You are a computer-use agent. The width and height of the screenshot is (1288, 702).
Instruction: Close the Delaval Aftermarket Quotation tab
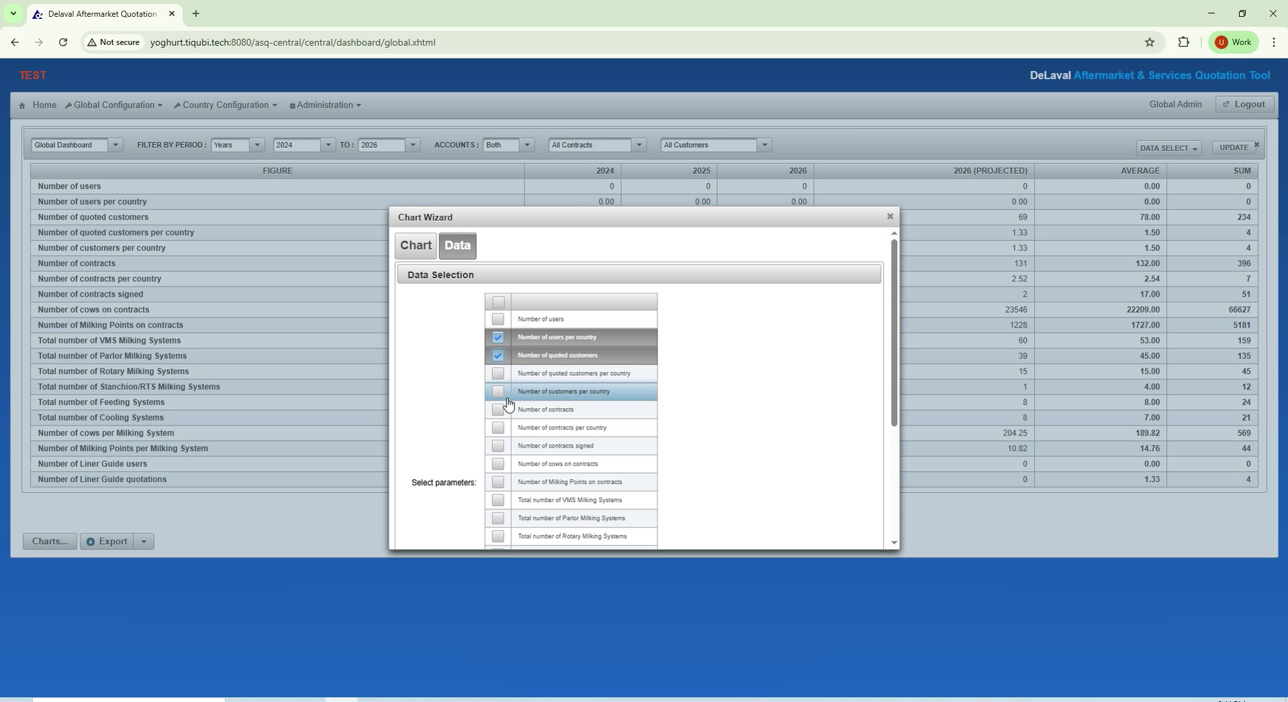tap(172, 13)
